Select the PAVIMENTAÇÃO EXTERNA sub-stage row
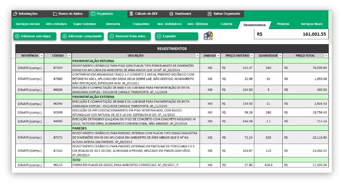This screenshot has height=185, width=343. pos(172,97)
